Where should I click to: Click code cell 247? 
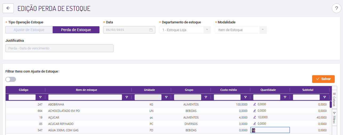tap(40, 104)
